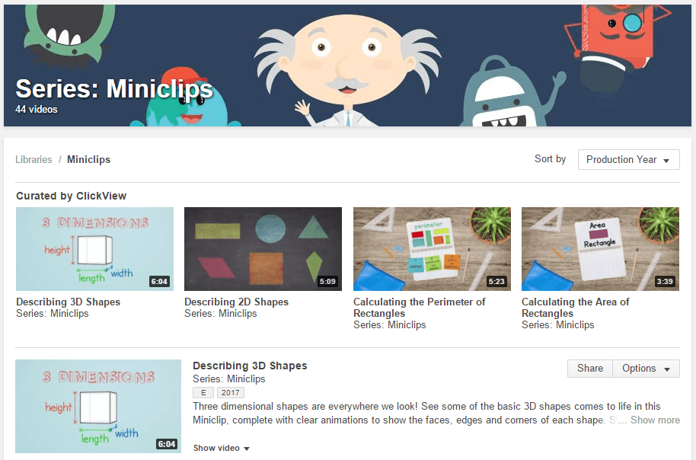696x460 pixels.
Task: Open the Sort by Production Year dropdown
Action: (628, 159)
